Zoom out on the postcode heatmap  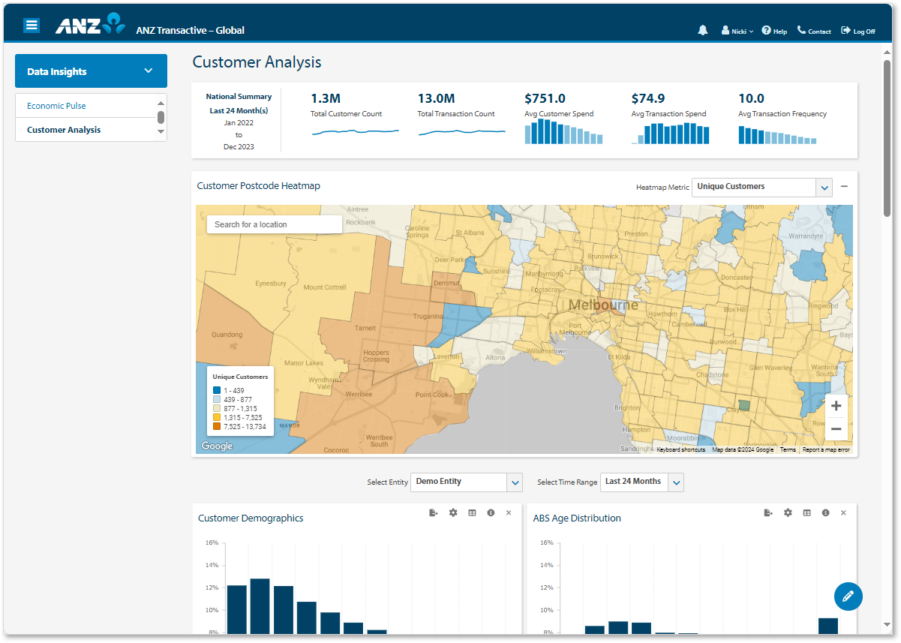point(836,428)
